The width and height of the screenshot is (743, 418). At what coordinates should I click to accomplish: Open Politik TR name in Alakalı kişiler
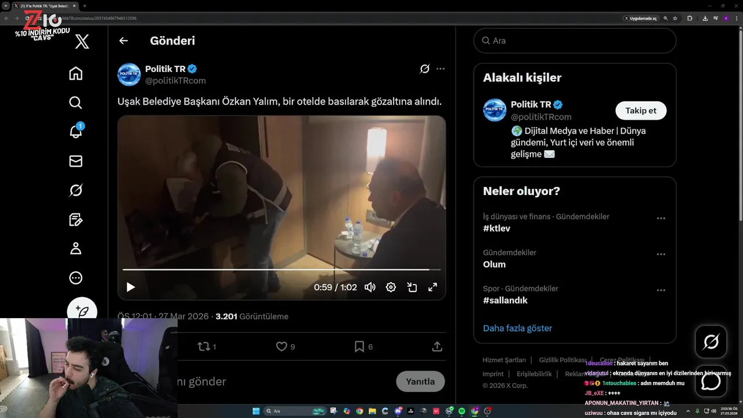click(x=531, y=105)
